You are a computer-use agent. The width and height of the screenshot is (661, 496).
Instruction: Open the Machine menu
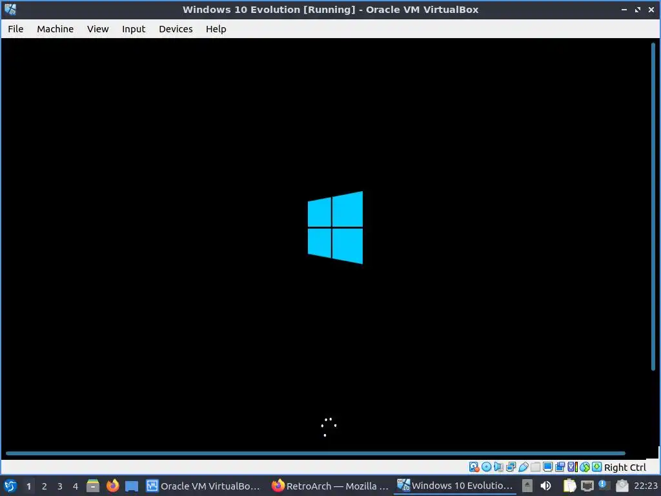coord(56,29)
